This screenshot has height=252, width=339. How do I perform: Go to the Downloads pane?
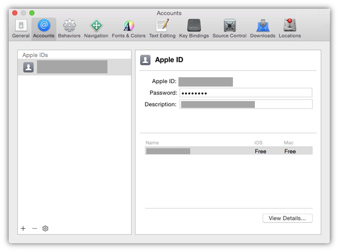pos(263,29)
